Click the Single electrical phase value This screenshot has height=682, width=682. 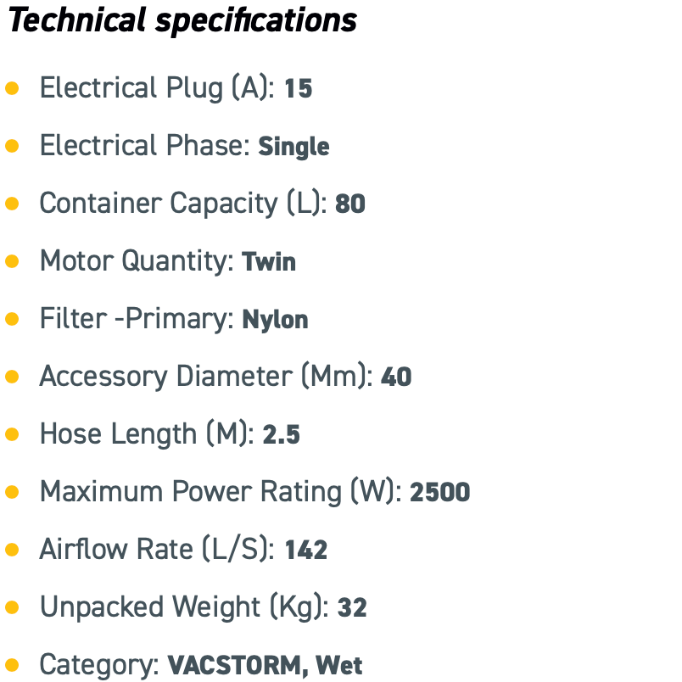(x=294, y=147)
